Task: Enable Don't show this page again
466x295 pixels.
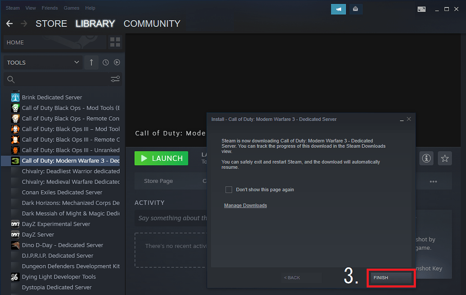Action: [229, 189]
